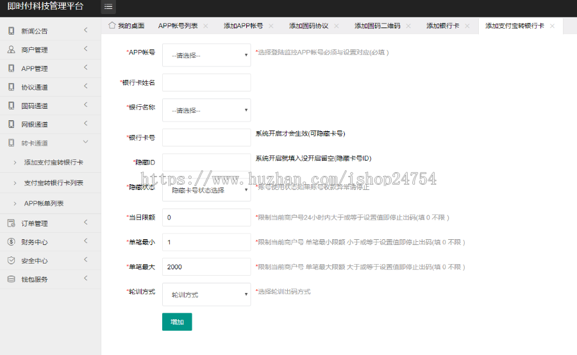Expand the 网银通道 menu chevron

coord(86,123)
